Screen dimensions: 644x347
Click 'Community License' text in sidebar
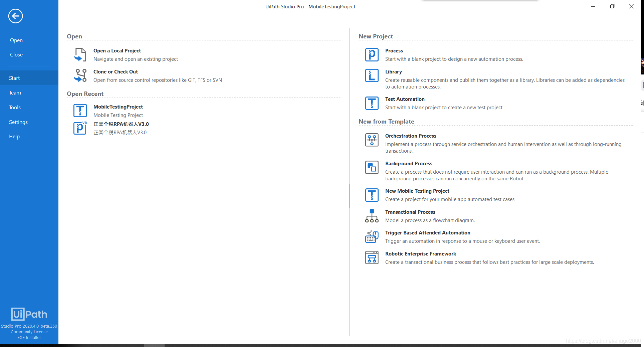click(x=29, y=332)
